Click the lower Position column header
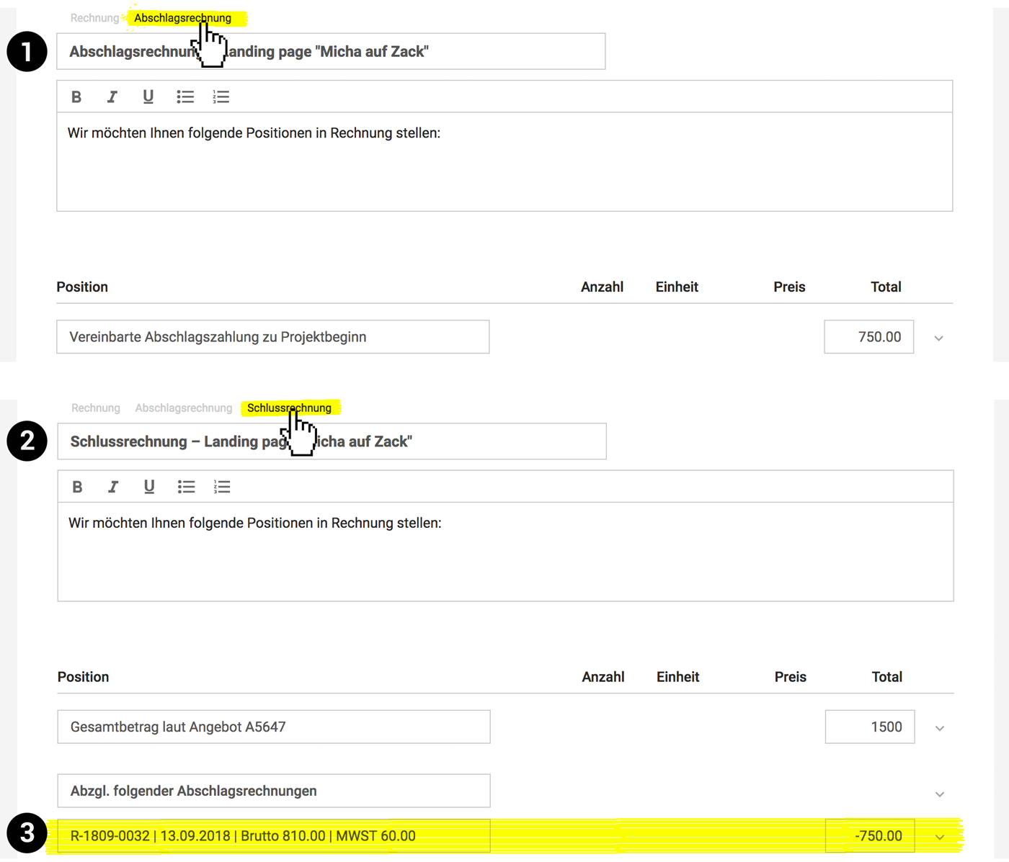The height and width of the screenshot is (862, 1009). 83,677
